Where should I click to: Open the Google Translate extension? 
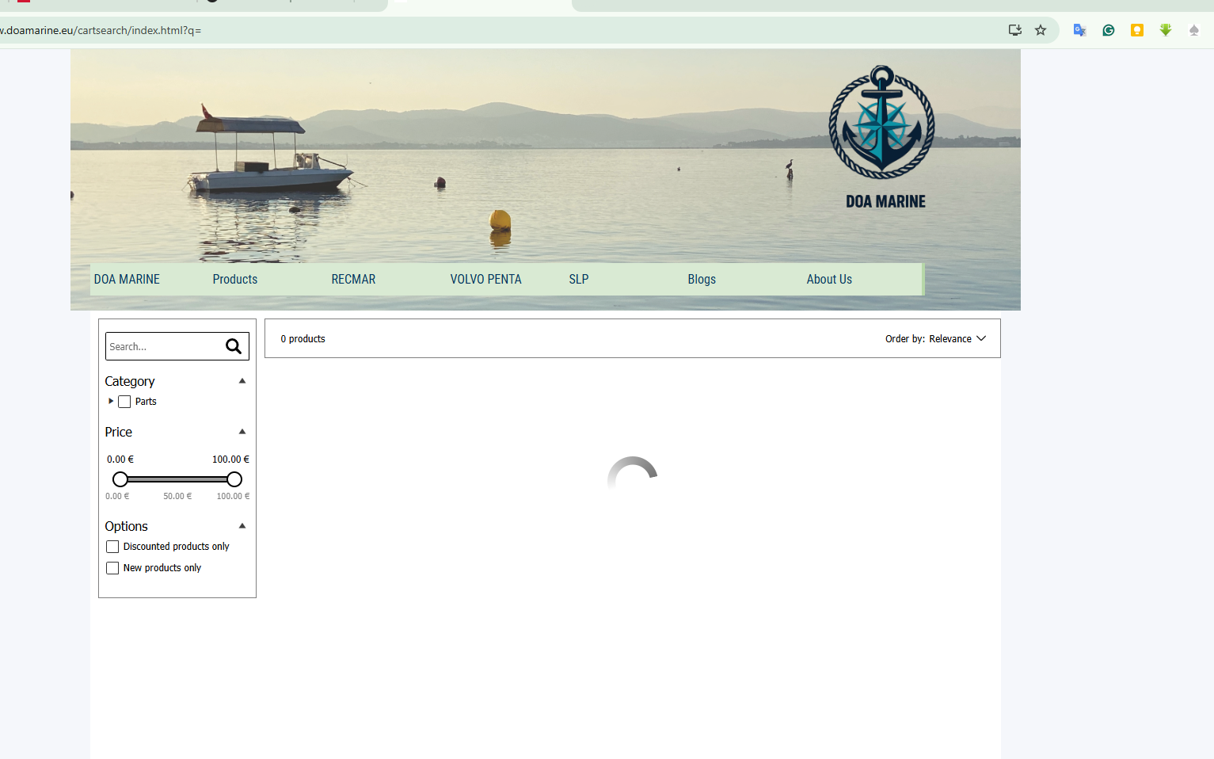point(1079,30)
